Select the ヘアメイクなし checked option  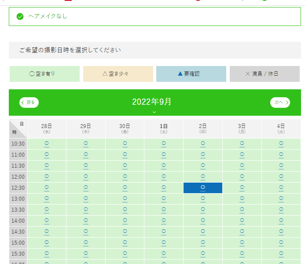[x=48, y=16]
